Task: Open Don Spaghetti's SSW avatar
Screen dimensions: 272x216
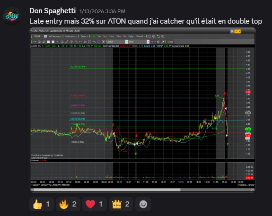Action: click(x=12, y=16)
